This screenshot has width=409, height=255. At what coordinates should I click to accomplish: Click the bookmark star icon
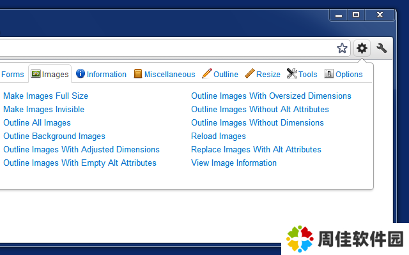pos(342,48)
